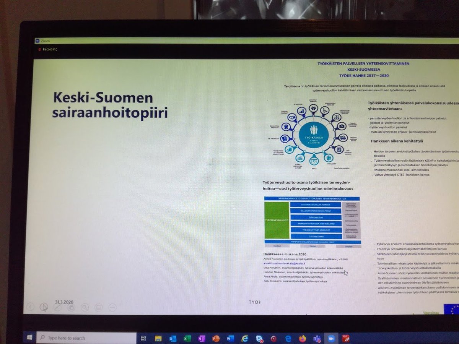
Task: Open the red circular app taskbar icon
Action: [x=274, y=338]
